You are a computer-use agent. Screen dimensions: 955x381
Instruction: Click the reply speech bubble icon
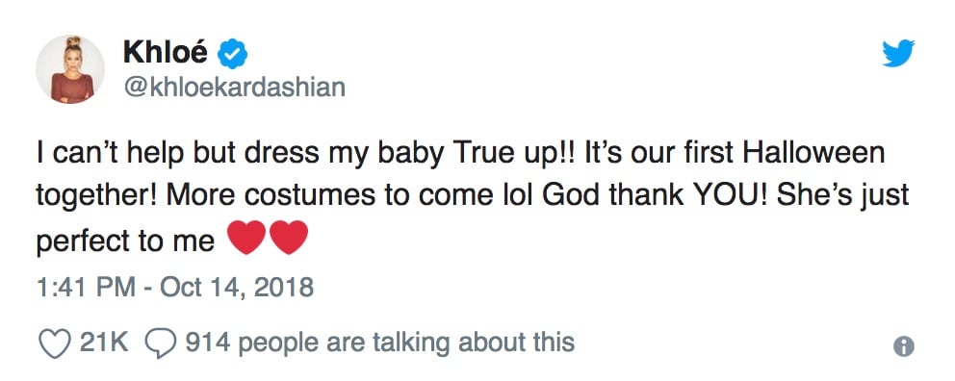point(161,343)
